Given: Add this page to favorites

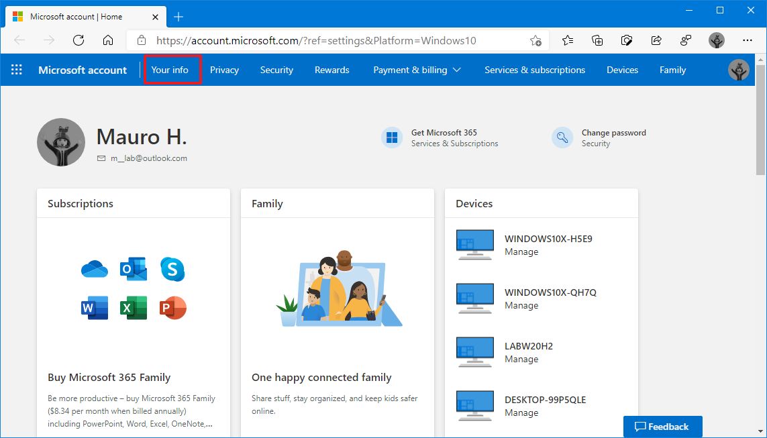Looking at the screenshot, I should point(535,40).
